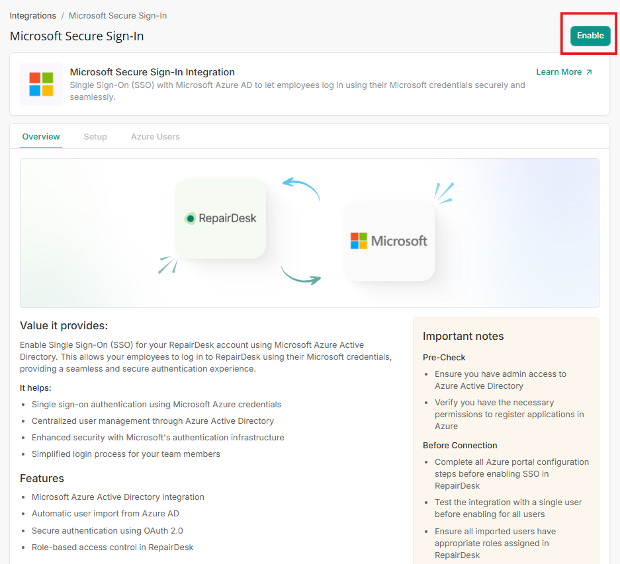Select the Overview tab
Image resolution: width=620 pixels, height=564 pixels.
click(41, 137)
